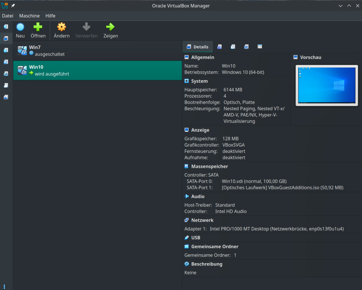Click the Aufnahme deaktiviert value
Screen dimensions: 362x290
[x=234, y=158]
